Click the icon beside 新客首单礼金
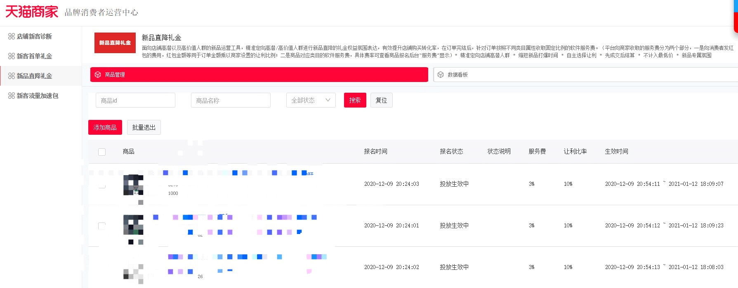Image resolution: width=738 pixels, height=288 pixels. [12, 56]
